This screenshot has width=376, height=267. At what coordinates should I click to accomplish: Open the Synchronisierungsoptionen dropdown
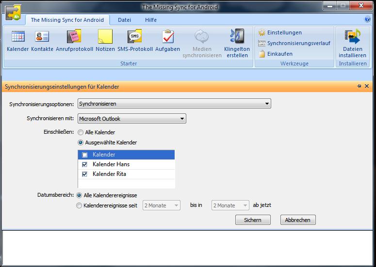tap(174, 104)
